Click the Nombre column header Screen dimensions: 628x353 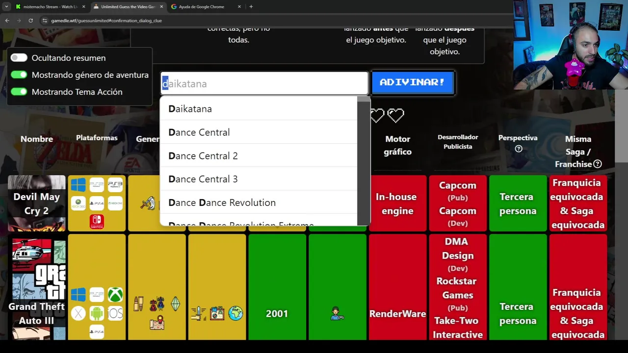pyautogui.click(x=37, y=139)
